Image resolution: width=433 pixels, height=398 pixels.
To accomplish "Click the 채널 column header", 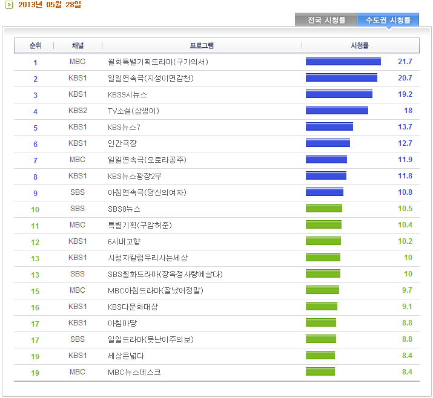I will coord(78,45).
